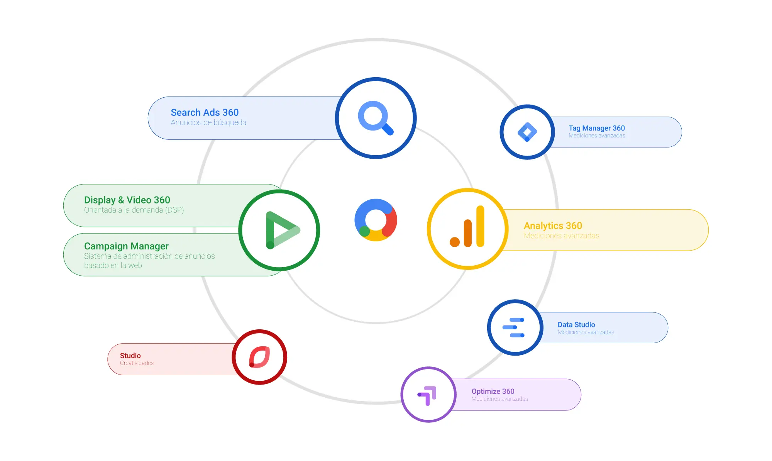This screenshot has width=772, height=461.
Task: Click the Analytics 360 title text
Action: pyautogui.click(x=553, y=225)
